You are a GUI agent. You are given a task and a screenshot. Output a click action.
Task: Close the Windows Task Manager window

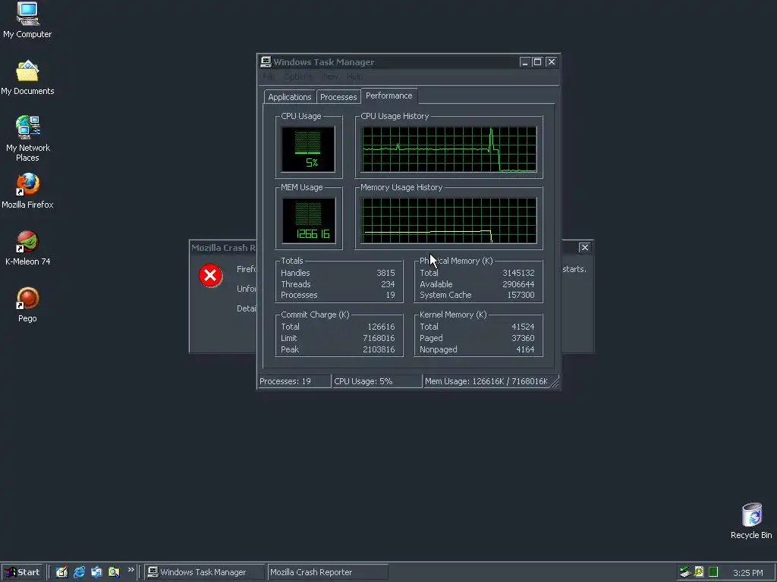pos(551,62)
